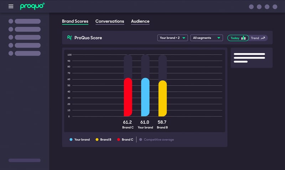Click the last header circle icon
The image size is (285, 170).
click(275, 7)
